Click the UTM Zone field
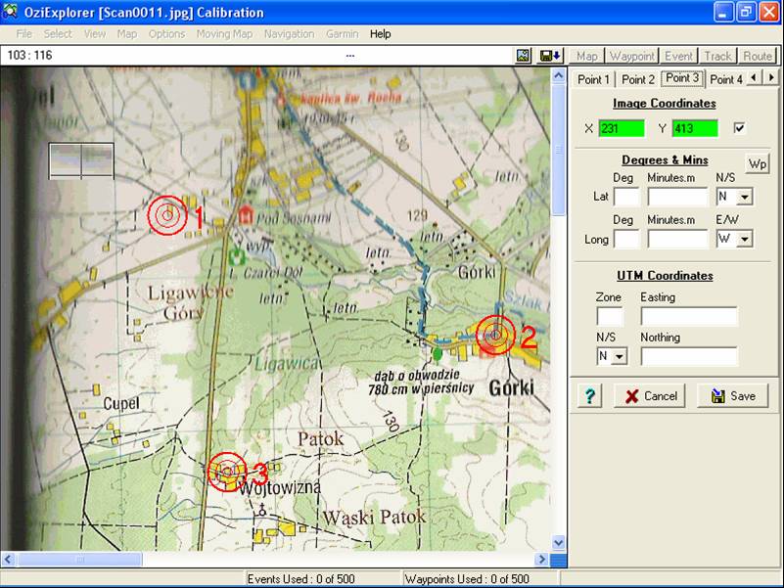 [610, 316]
